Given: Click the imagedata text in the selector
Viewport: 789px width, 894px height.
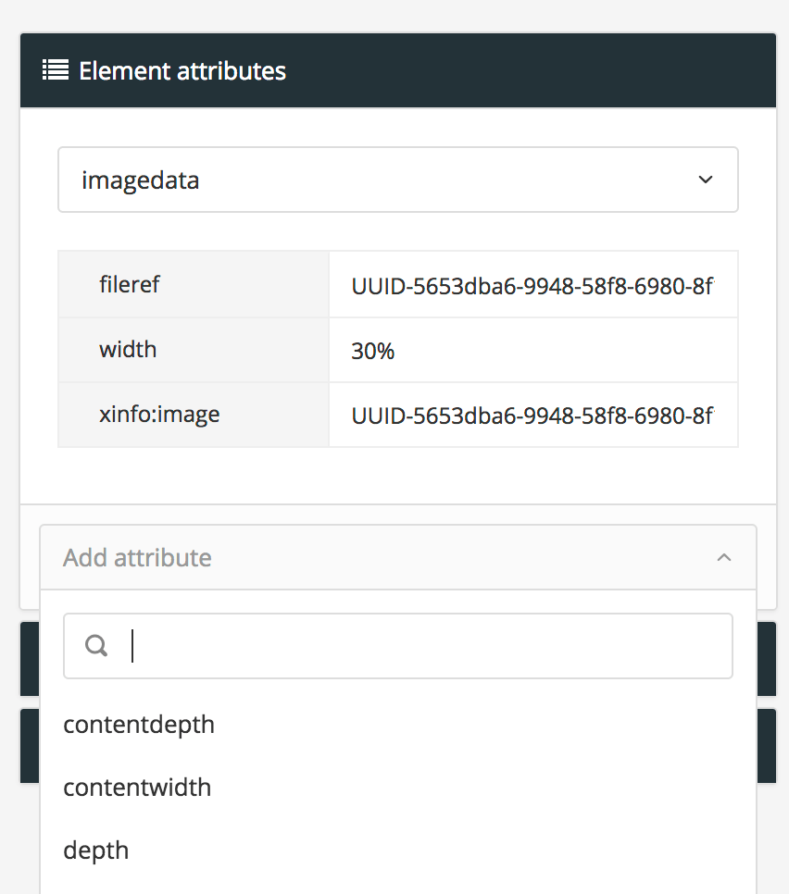Looking at the screenshot, I should click(141, 180).
